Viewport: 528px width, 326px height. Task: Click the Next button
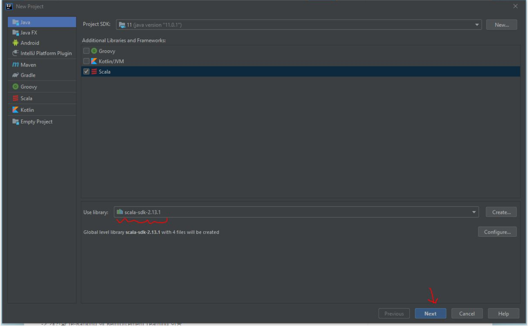coord(430,313)
